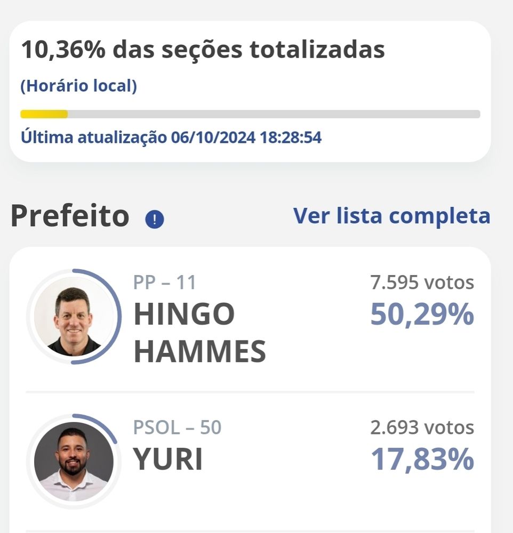
Task: Select the HINGO HAMMES candidate name
Action: tap(199, 333)
